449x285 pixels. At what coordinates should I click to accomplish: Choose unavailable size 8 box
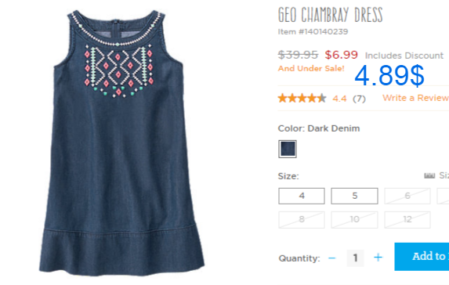[302, 220]
